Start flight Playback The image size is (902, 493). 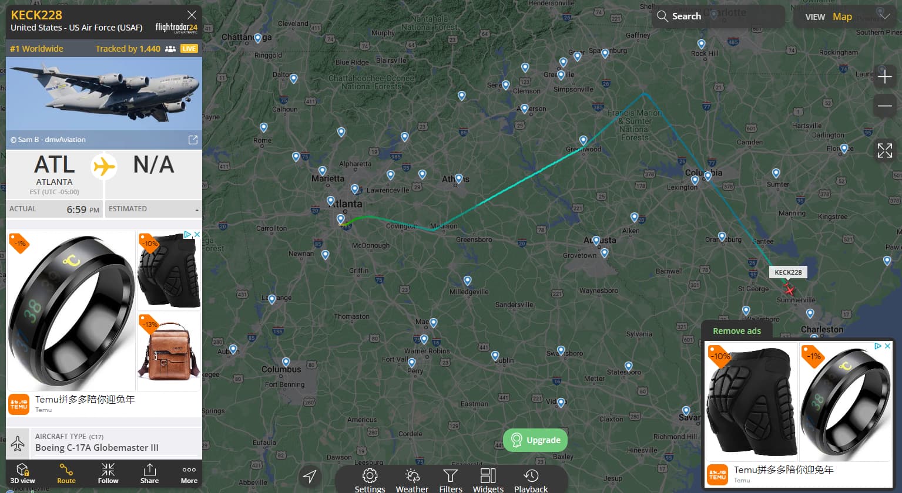pyautogui.click(x=531, y=480)
